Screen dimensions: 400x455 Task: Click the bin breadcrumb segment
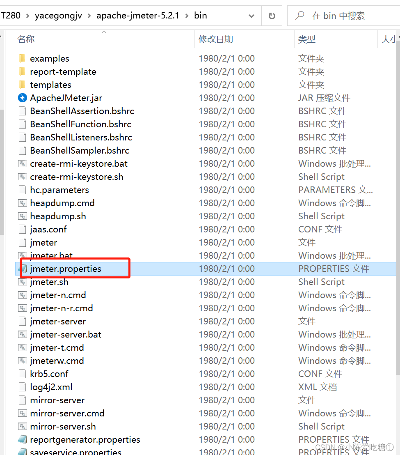[x=201, y=15]
